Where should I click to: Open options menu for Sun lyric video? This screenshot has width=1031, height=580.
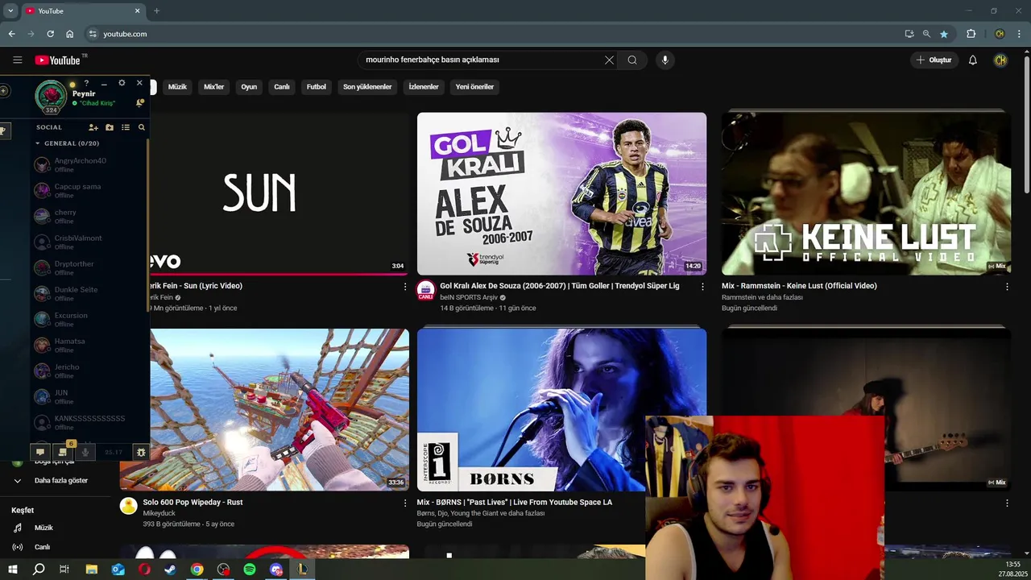point(405,286)
